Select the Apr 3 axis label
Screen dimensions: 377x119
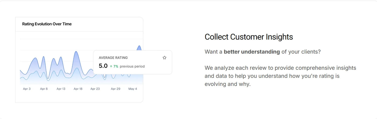[x=27, y=89]
